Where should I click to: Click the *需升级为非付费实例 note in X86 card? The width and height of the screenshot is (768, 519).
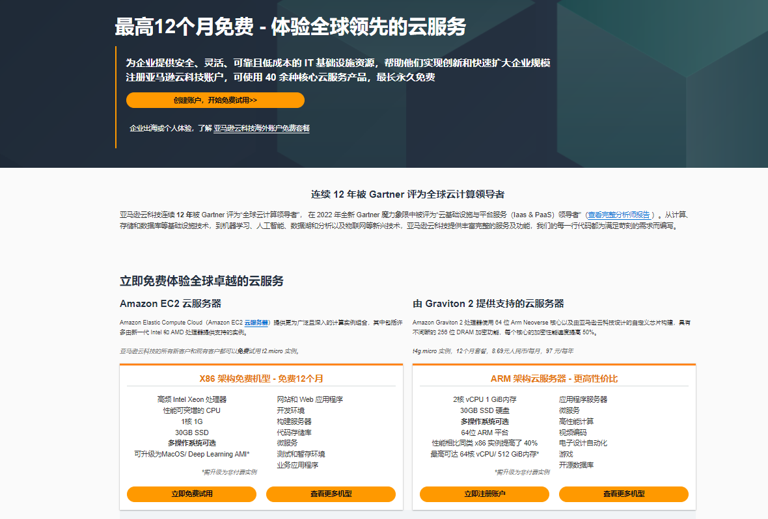[x=228, y=472]
